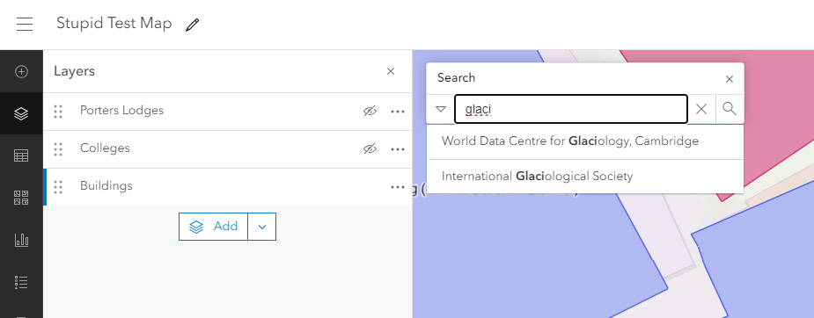Expand the Add layer dropdown arrow
This screenshot has width=814, height=318.
pos(262,227)
